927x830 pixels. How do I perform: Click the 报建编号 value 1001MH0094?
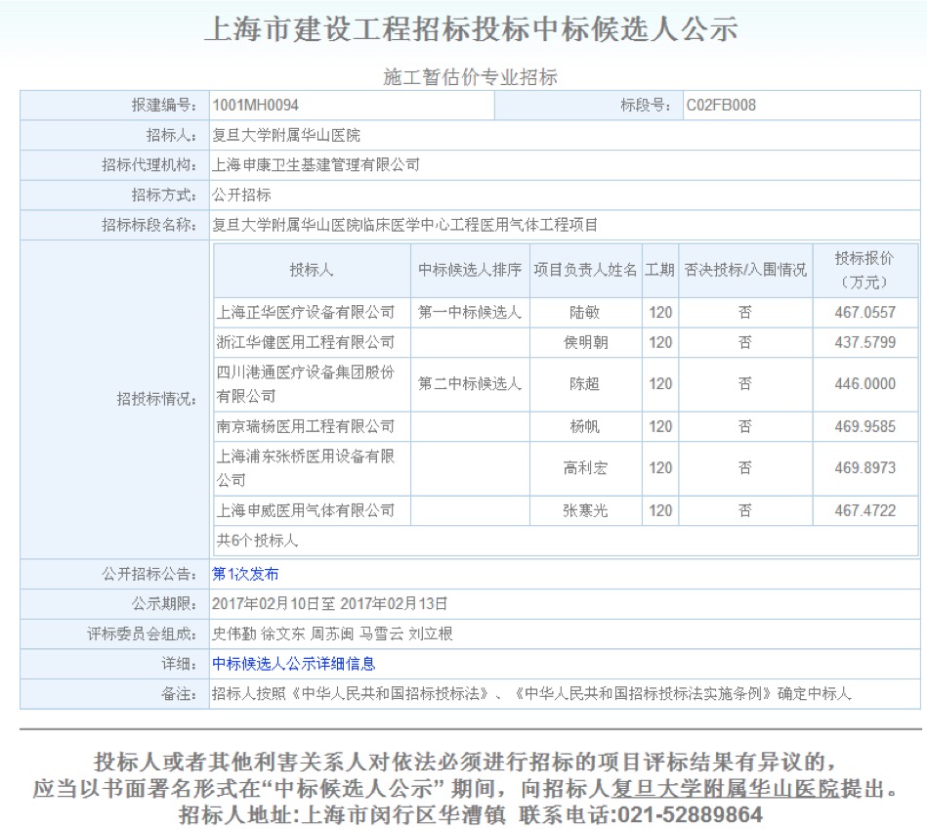tap(256, 106)
